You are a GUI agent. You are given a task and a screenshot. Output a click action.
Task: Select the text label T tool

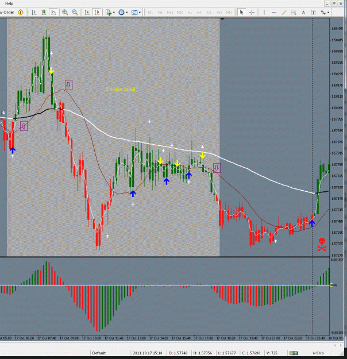pos(313,13)
